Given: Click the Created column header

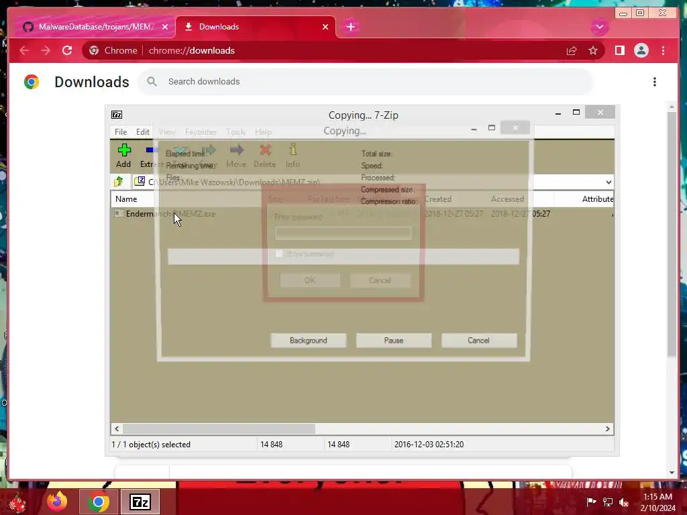Looking at the screenshot, I should click(437, 199).
